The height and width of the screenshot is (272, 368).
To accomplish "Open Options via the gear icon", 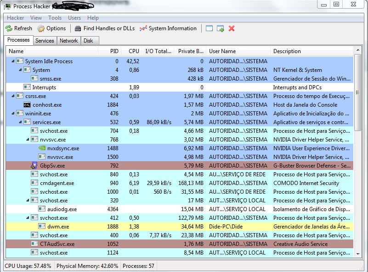I will click(41, 28).
